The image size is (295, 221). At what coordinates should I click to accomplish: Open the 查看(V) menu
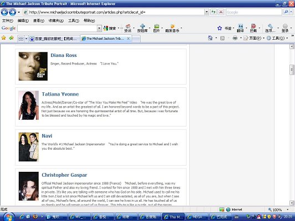(39, 20)
